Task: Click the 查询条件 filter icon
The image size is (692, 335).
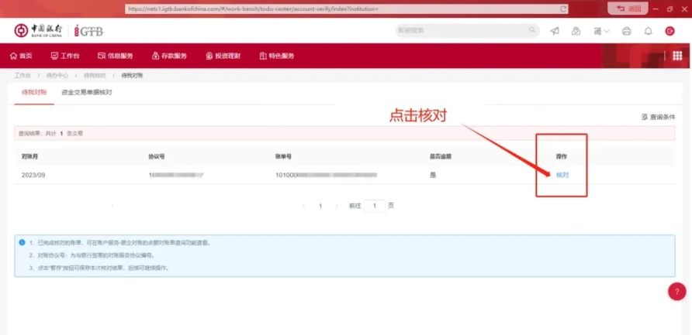Action: [x=645, y=117]
